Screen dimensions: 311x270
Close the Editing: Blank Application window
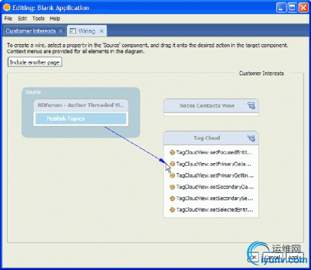coord(303,8)
